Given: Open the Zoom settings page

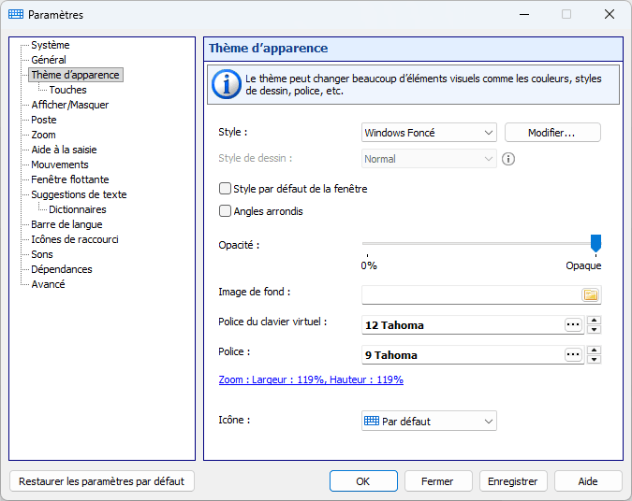Looking at the screenshot, I should [x=43, y=135].
